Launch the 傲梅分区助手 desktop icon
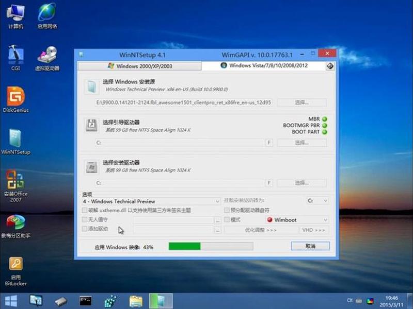The width and height of the screenshot is (413, 309). pyautogui.click(x=16, y=226)
